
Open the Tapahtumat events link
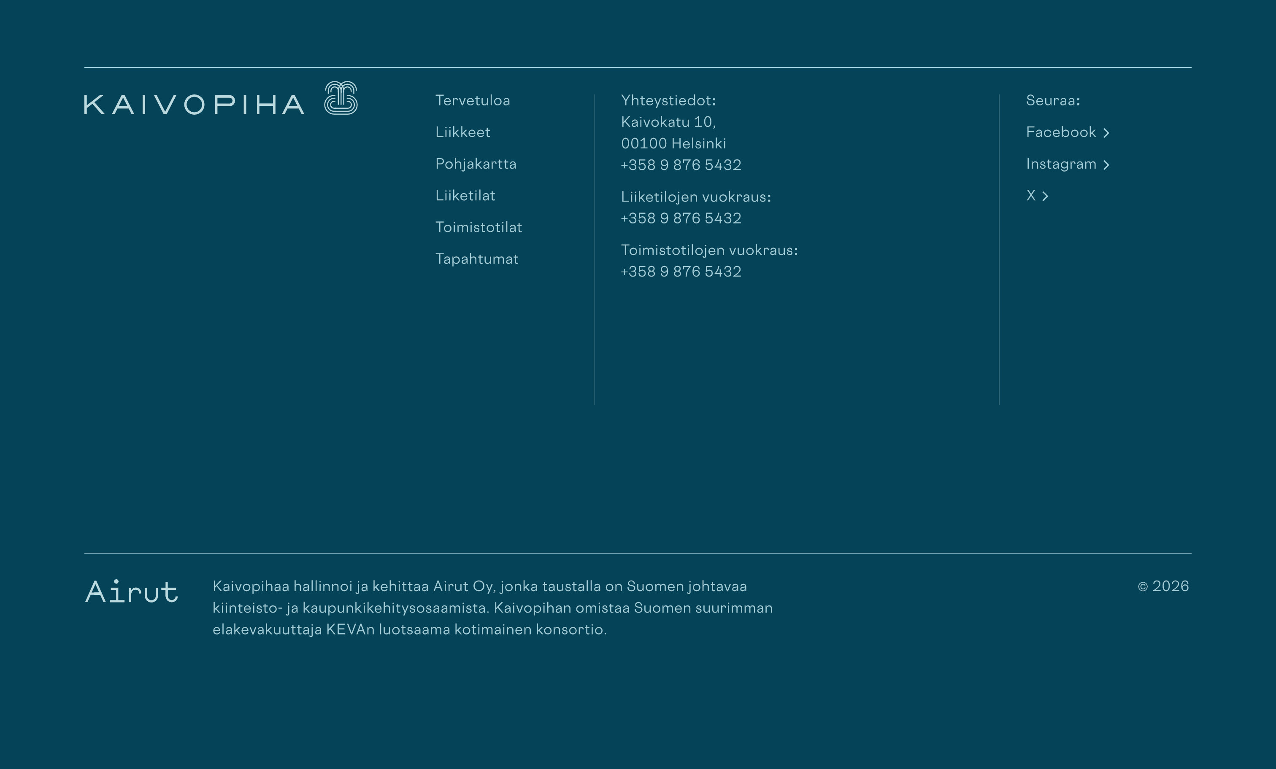coord(476,259)
